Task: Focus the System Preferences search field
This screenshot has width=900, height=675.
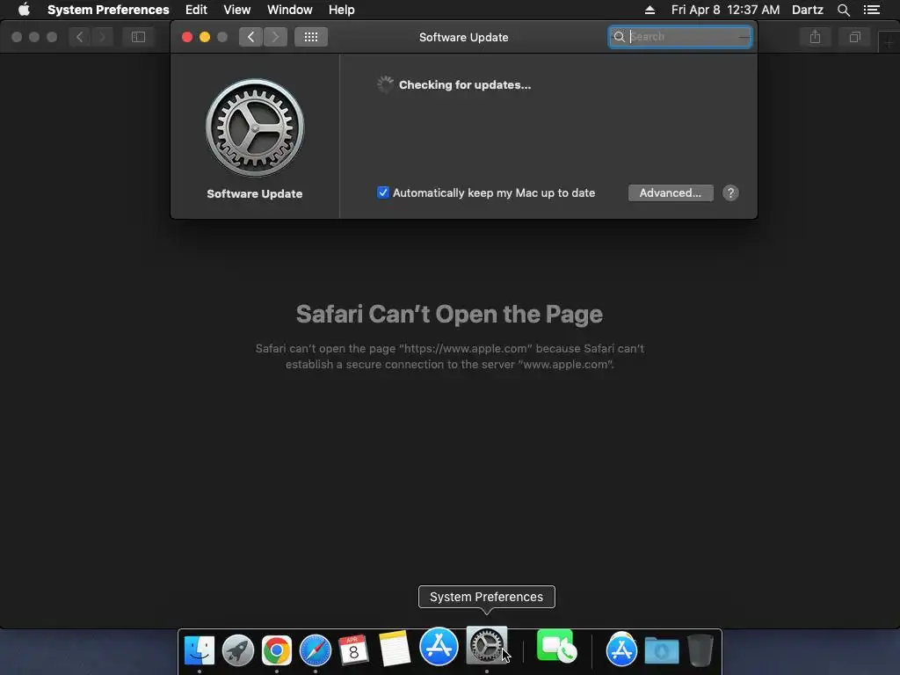Action: (x=679, y=37)
